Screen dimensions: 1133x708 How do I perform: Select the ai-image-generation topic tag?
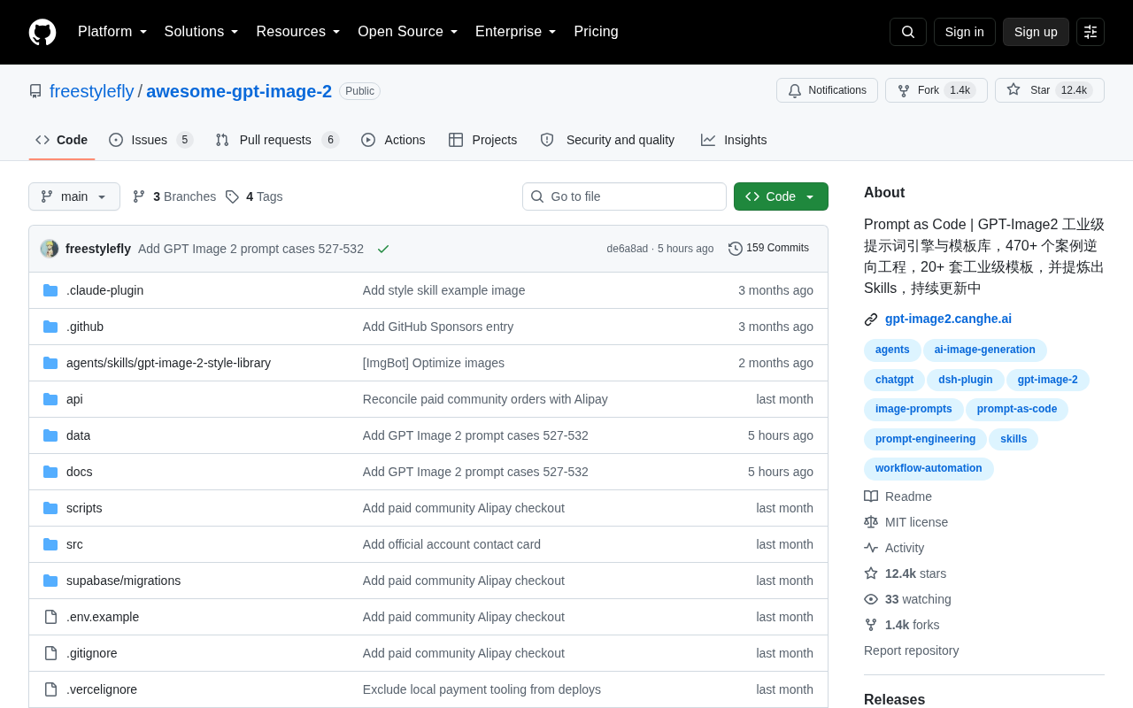coord(985,350)
